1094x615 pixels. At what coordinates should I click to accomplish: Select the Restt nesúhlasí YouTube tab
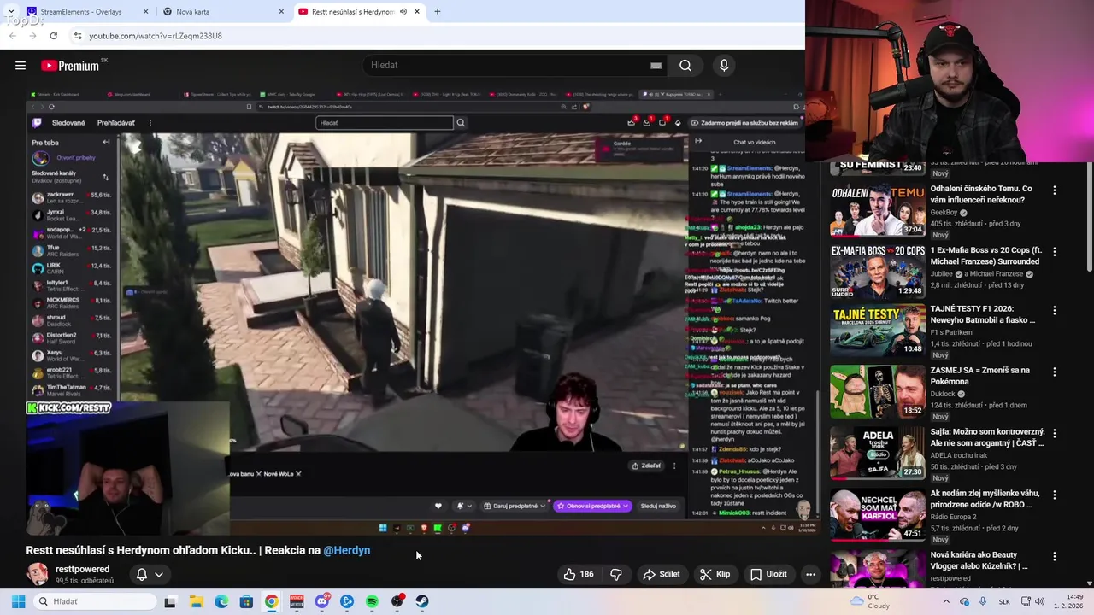[x=360, y=12]
